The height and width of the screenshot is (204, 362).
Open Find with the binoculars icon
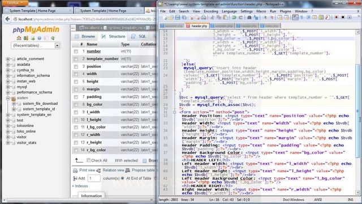(249, 18)
